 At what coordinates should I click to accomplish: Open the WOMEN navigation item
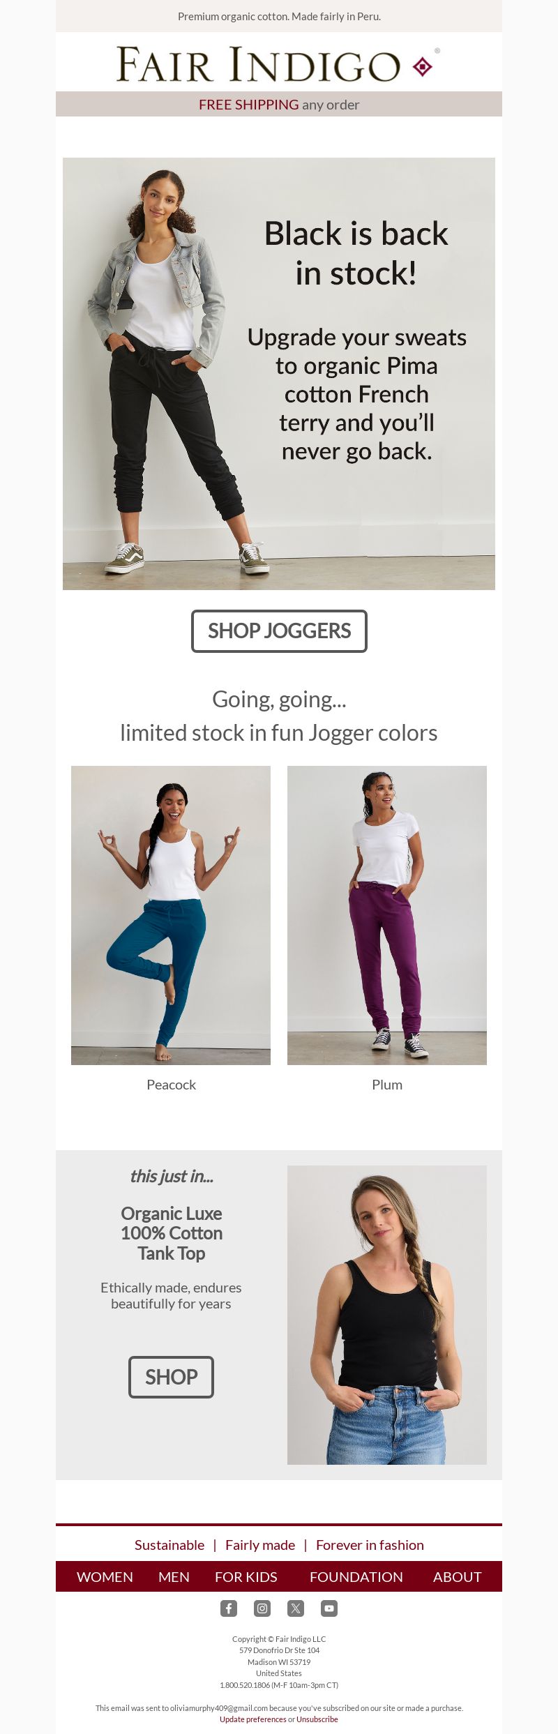pyautogui.click(x=105, y=1577)
